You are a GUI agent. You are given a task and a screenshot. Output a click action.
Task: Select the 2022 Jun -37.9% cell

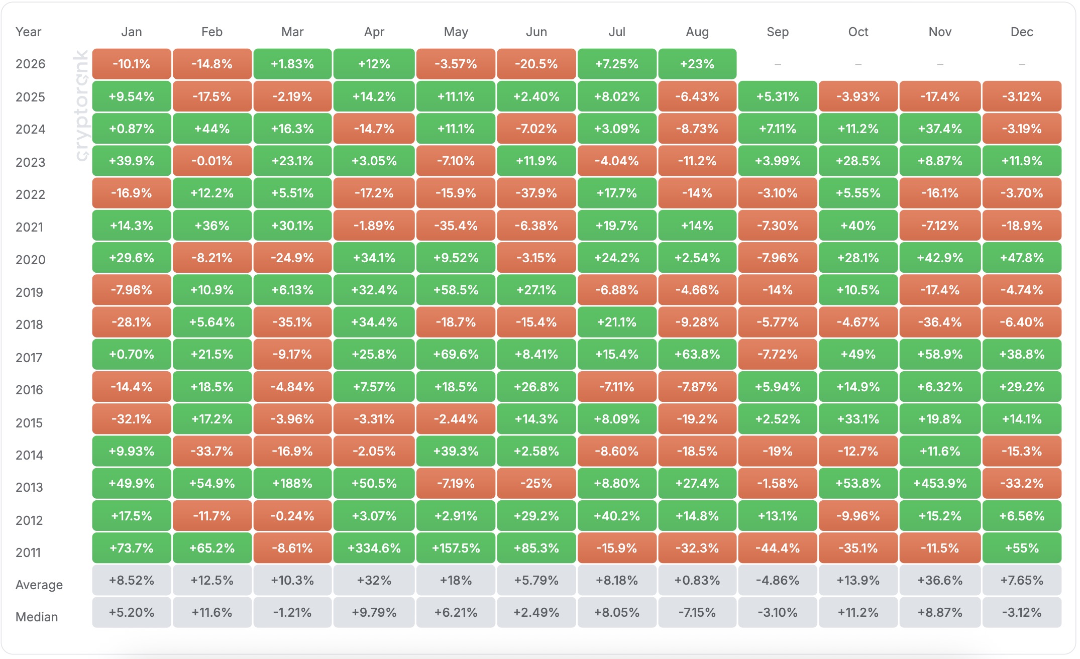click(x=536, y=193)
